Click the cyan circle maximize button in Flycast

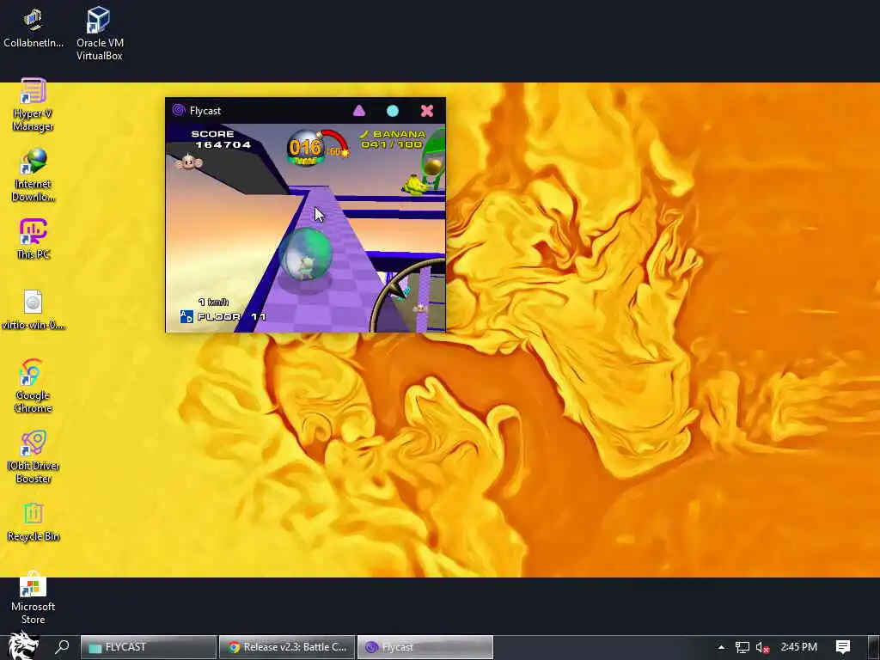tap(393, 111)
